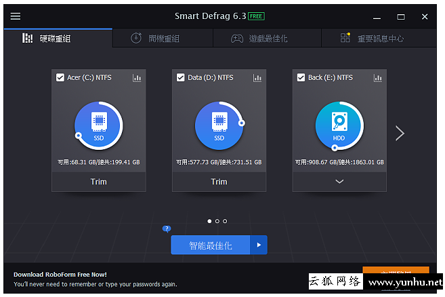Click the game controller icon

(237, 39)
